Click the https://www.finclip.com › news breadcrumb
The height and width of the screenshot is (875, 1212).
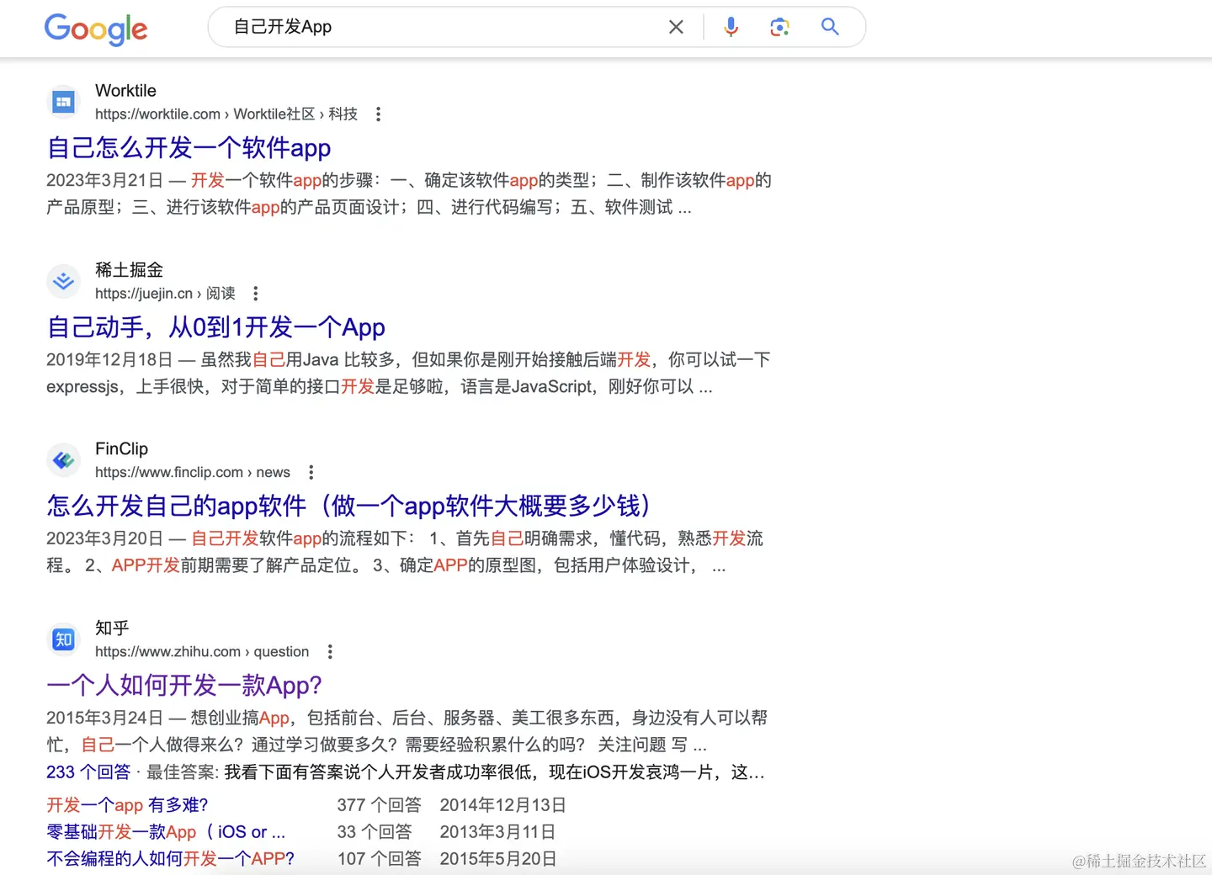click(193, 473)
